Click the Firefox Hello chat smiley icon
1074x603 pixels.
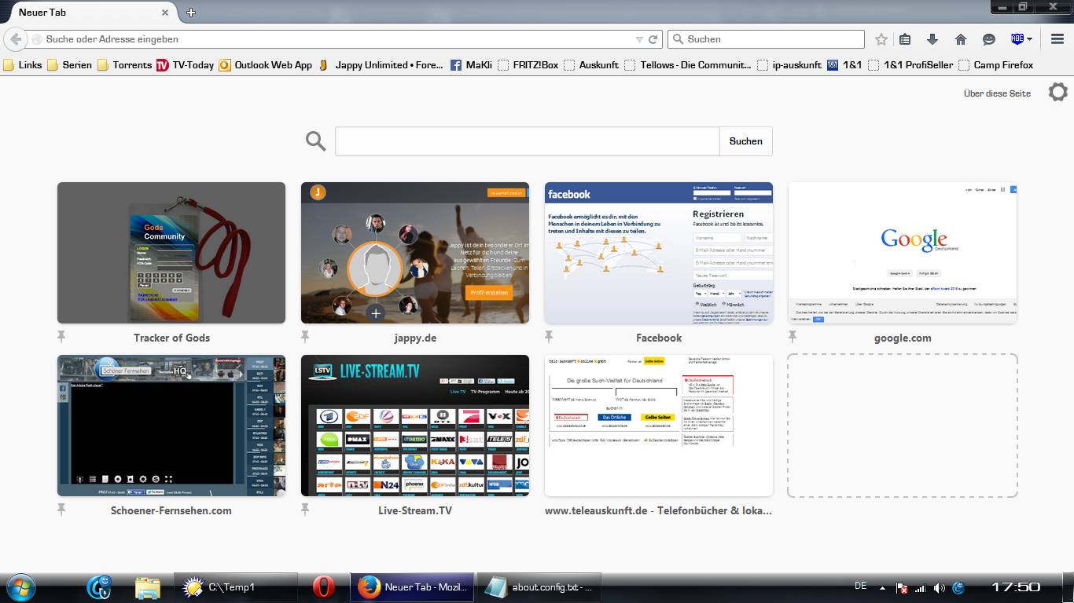click(x=989, y=39)
